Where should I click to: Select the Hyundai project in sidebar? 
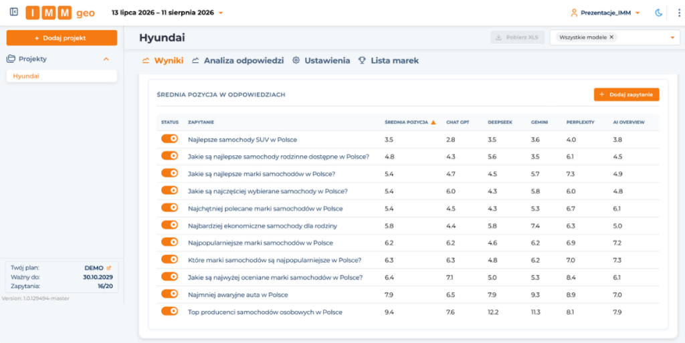(62, 76)
